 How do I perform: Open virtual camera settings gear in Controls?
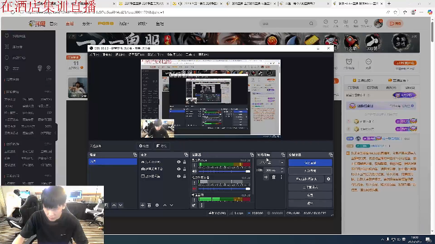(x=328, y=179)
